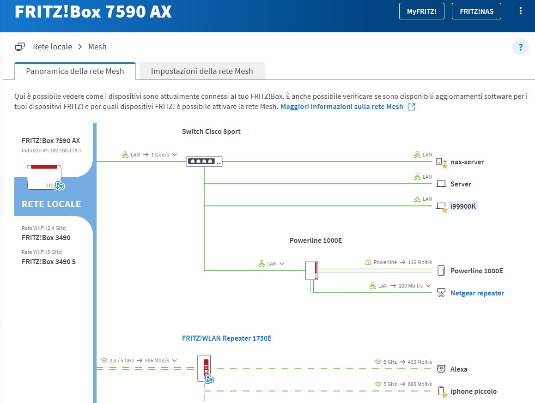The height and width of the screenshot is (403, 535).
Task: Expand the 2,4 / 5 GHz 986 Mbit/s chevron
Action: tap(175, 361)
